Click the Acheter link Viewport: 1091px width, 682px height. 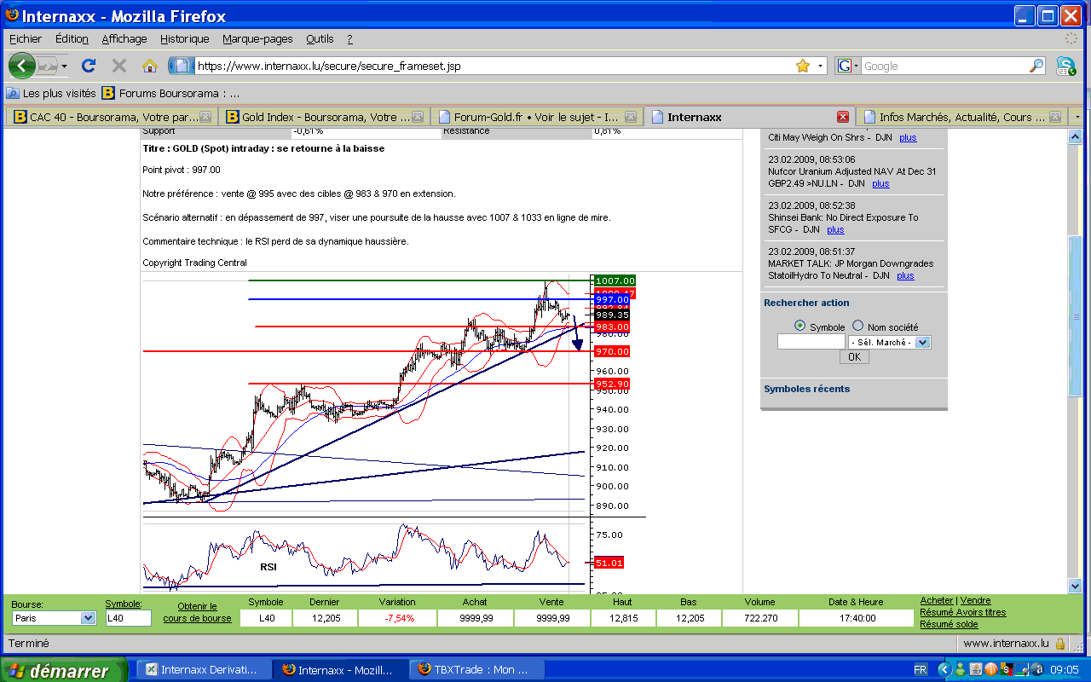click(937, 600)
